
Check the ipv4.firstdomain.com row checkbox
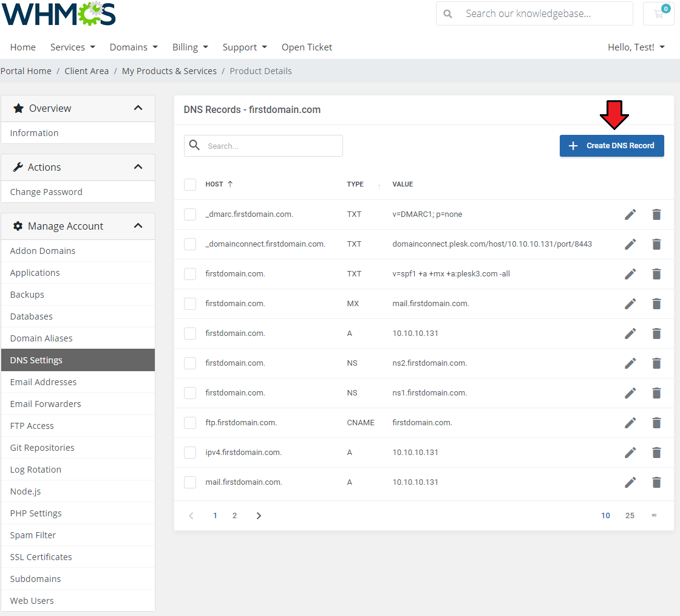(190, 453)
